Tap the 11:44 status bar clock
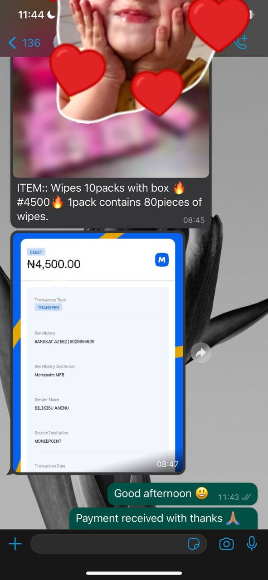This screenshot has width=268, height=580. coord(31,14)
